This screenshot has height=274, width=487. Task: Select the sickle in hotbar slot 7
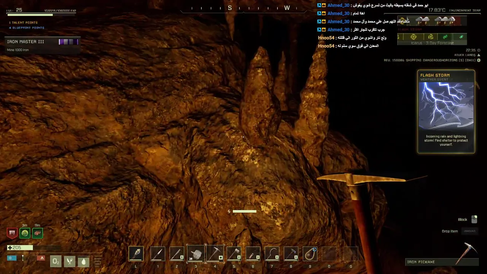(272, 254)
